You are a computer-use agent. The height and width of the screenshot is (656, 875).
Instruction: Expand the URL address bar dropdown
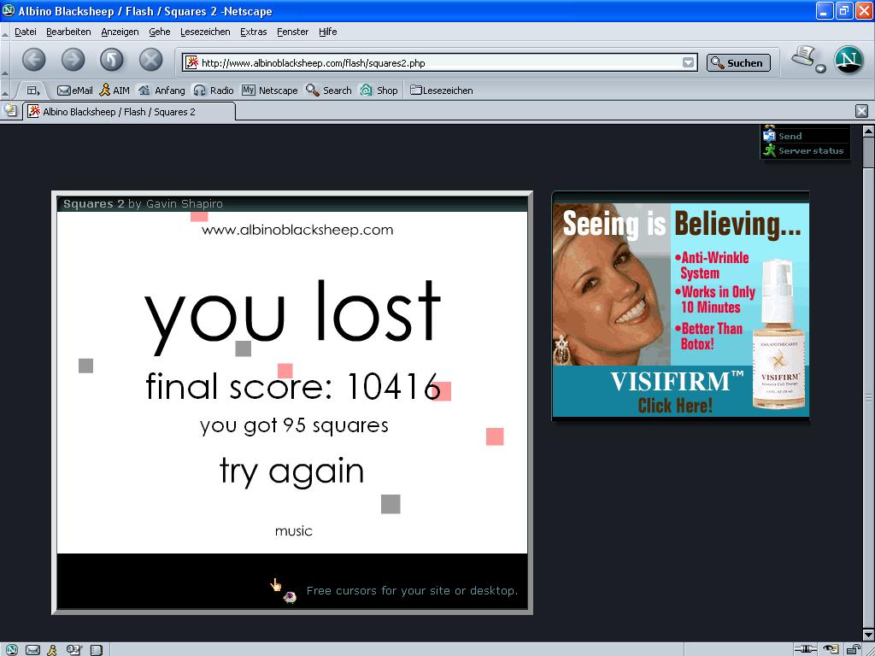[x=689, y=62]
